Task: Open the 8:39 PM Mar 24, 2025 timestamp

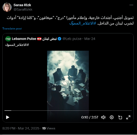Action: pyautogui.click(x=21, y=128)
